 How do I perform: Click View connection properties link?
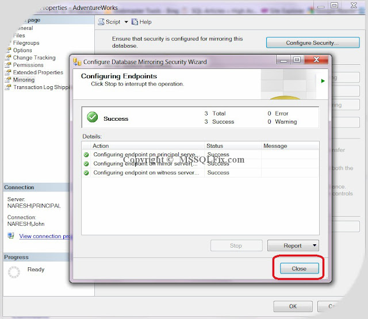[x=45, y=236]
